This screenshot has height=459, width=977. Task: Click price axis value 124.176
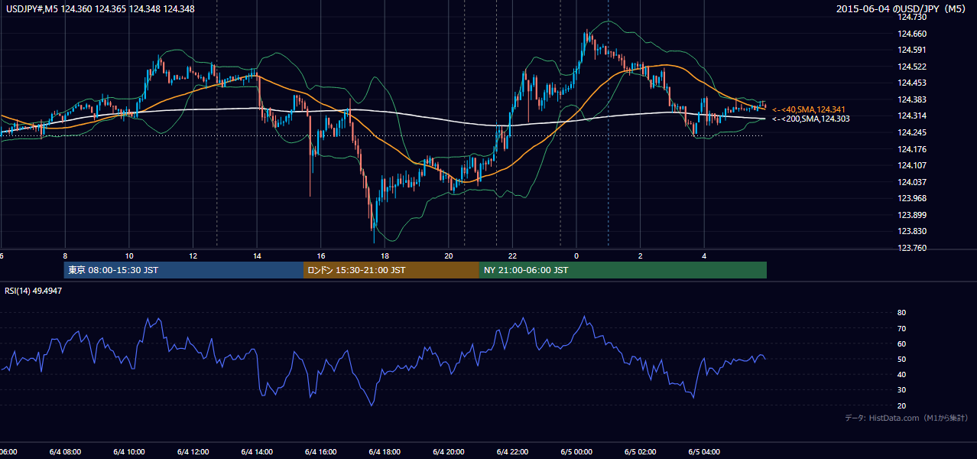click(x=913, y=149)
